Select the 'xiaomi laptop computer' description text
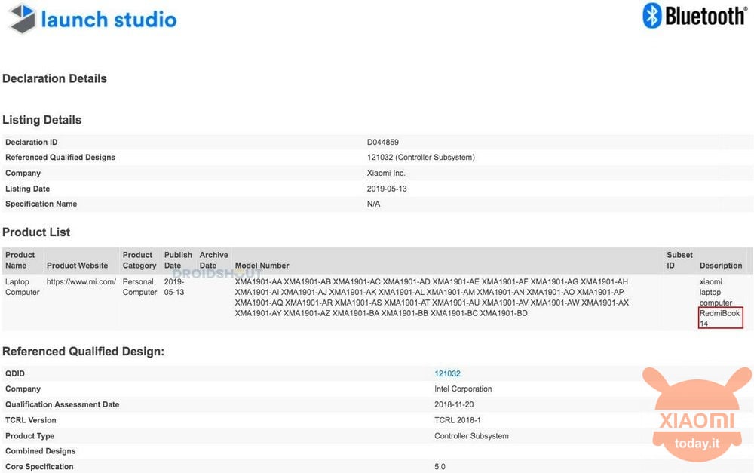 pyautogui.click(x=716, y=293)
